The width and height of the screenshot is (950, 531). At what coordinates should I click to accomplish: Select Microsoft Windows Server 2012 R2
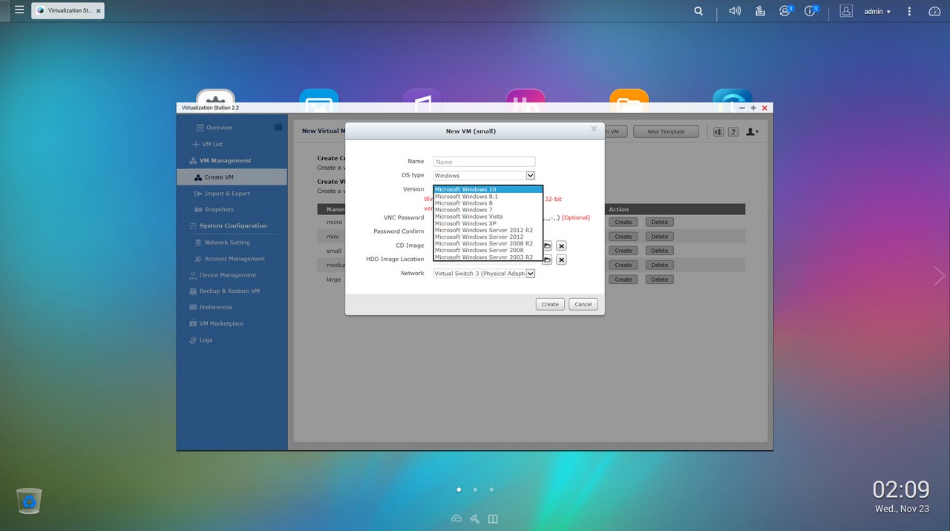point(488,230)
